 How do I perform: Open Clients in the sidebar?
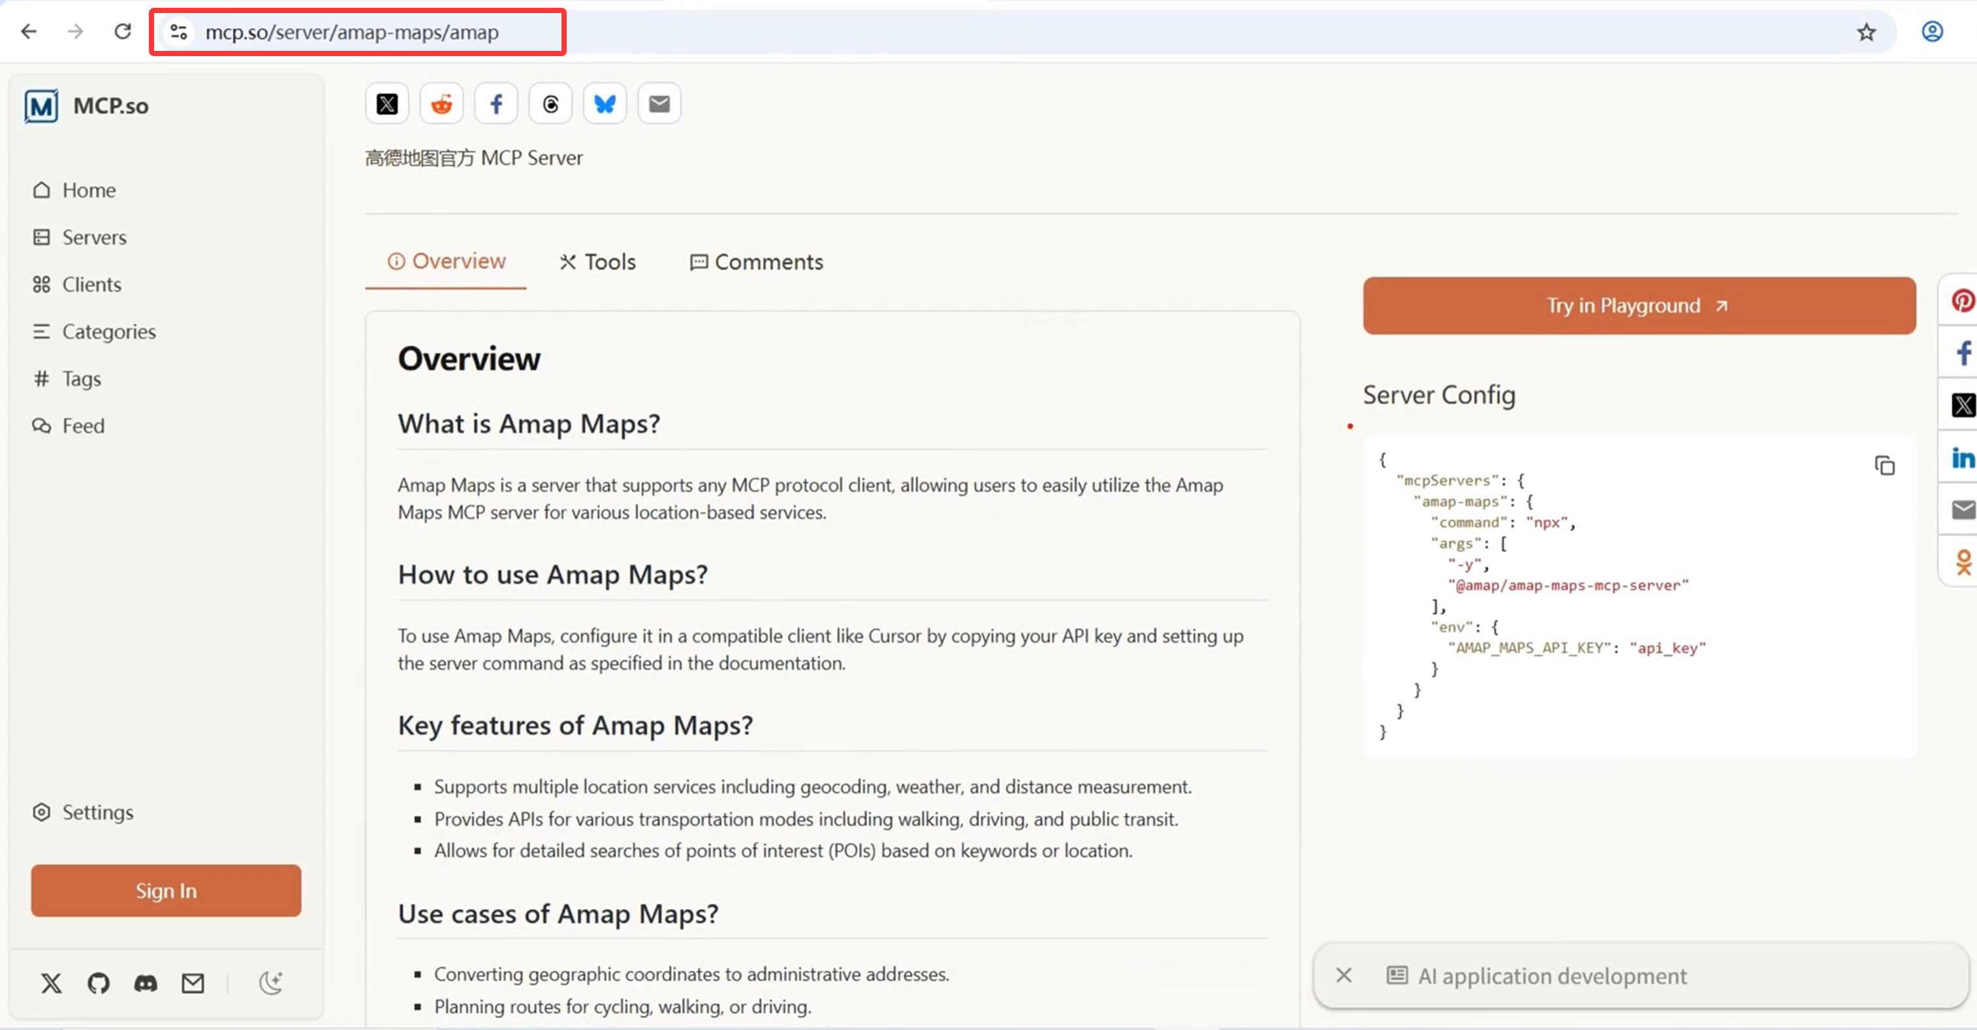coord(77,284)
